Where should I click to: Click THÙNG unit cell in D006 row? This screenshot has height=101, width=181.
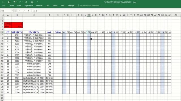[49, 92]
